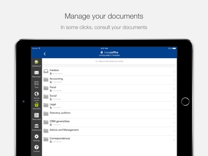This screenshot has width=208, height=156.
Task: Select CRM generalities folder name
Action: [x=59, y=121]
